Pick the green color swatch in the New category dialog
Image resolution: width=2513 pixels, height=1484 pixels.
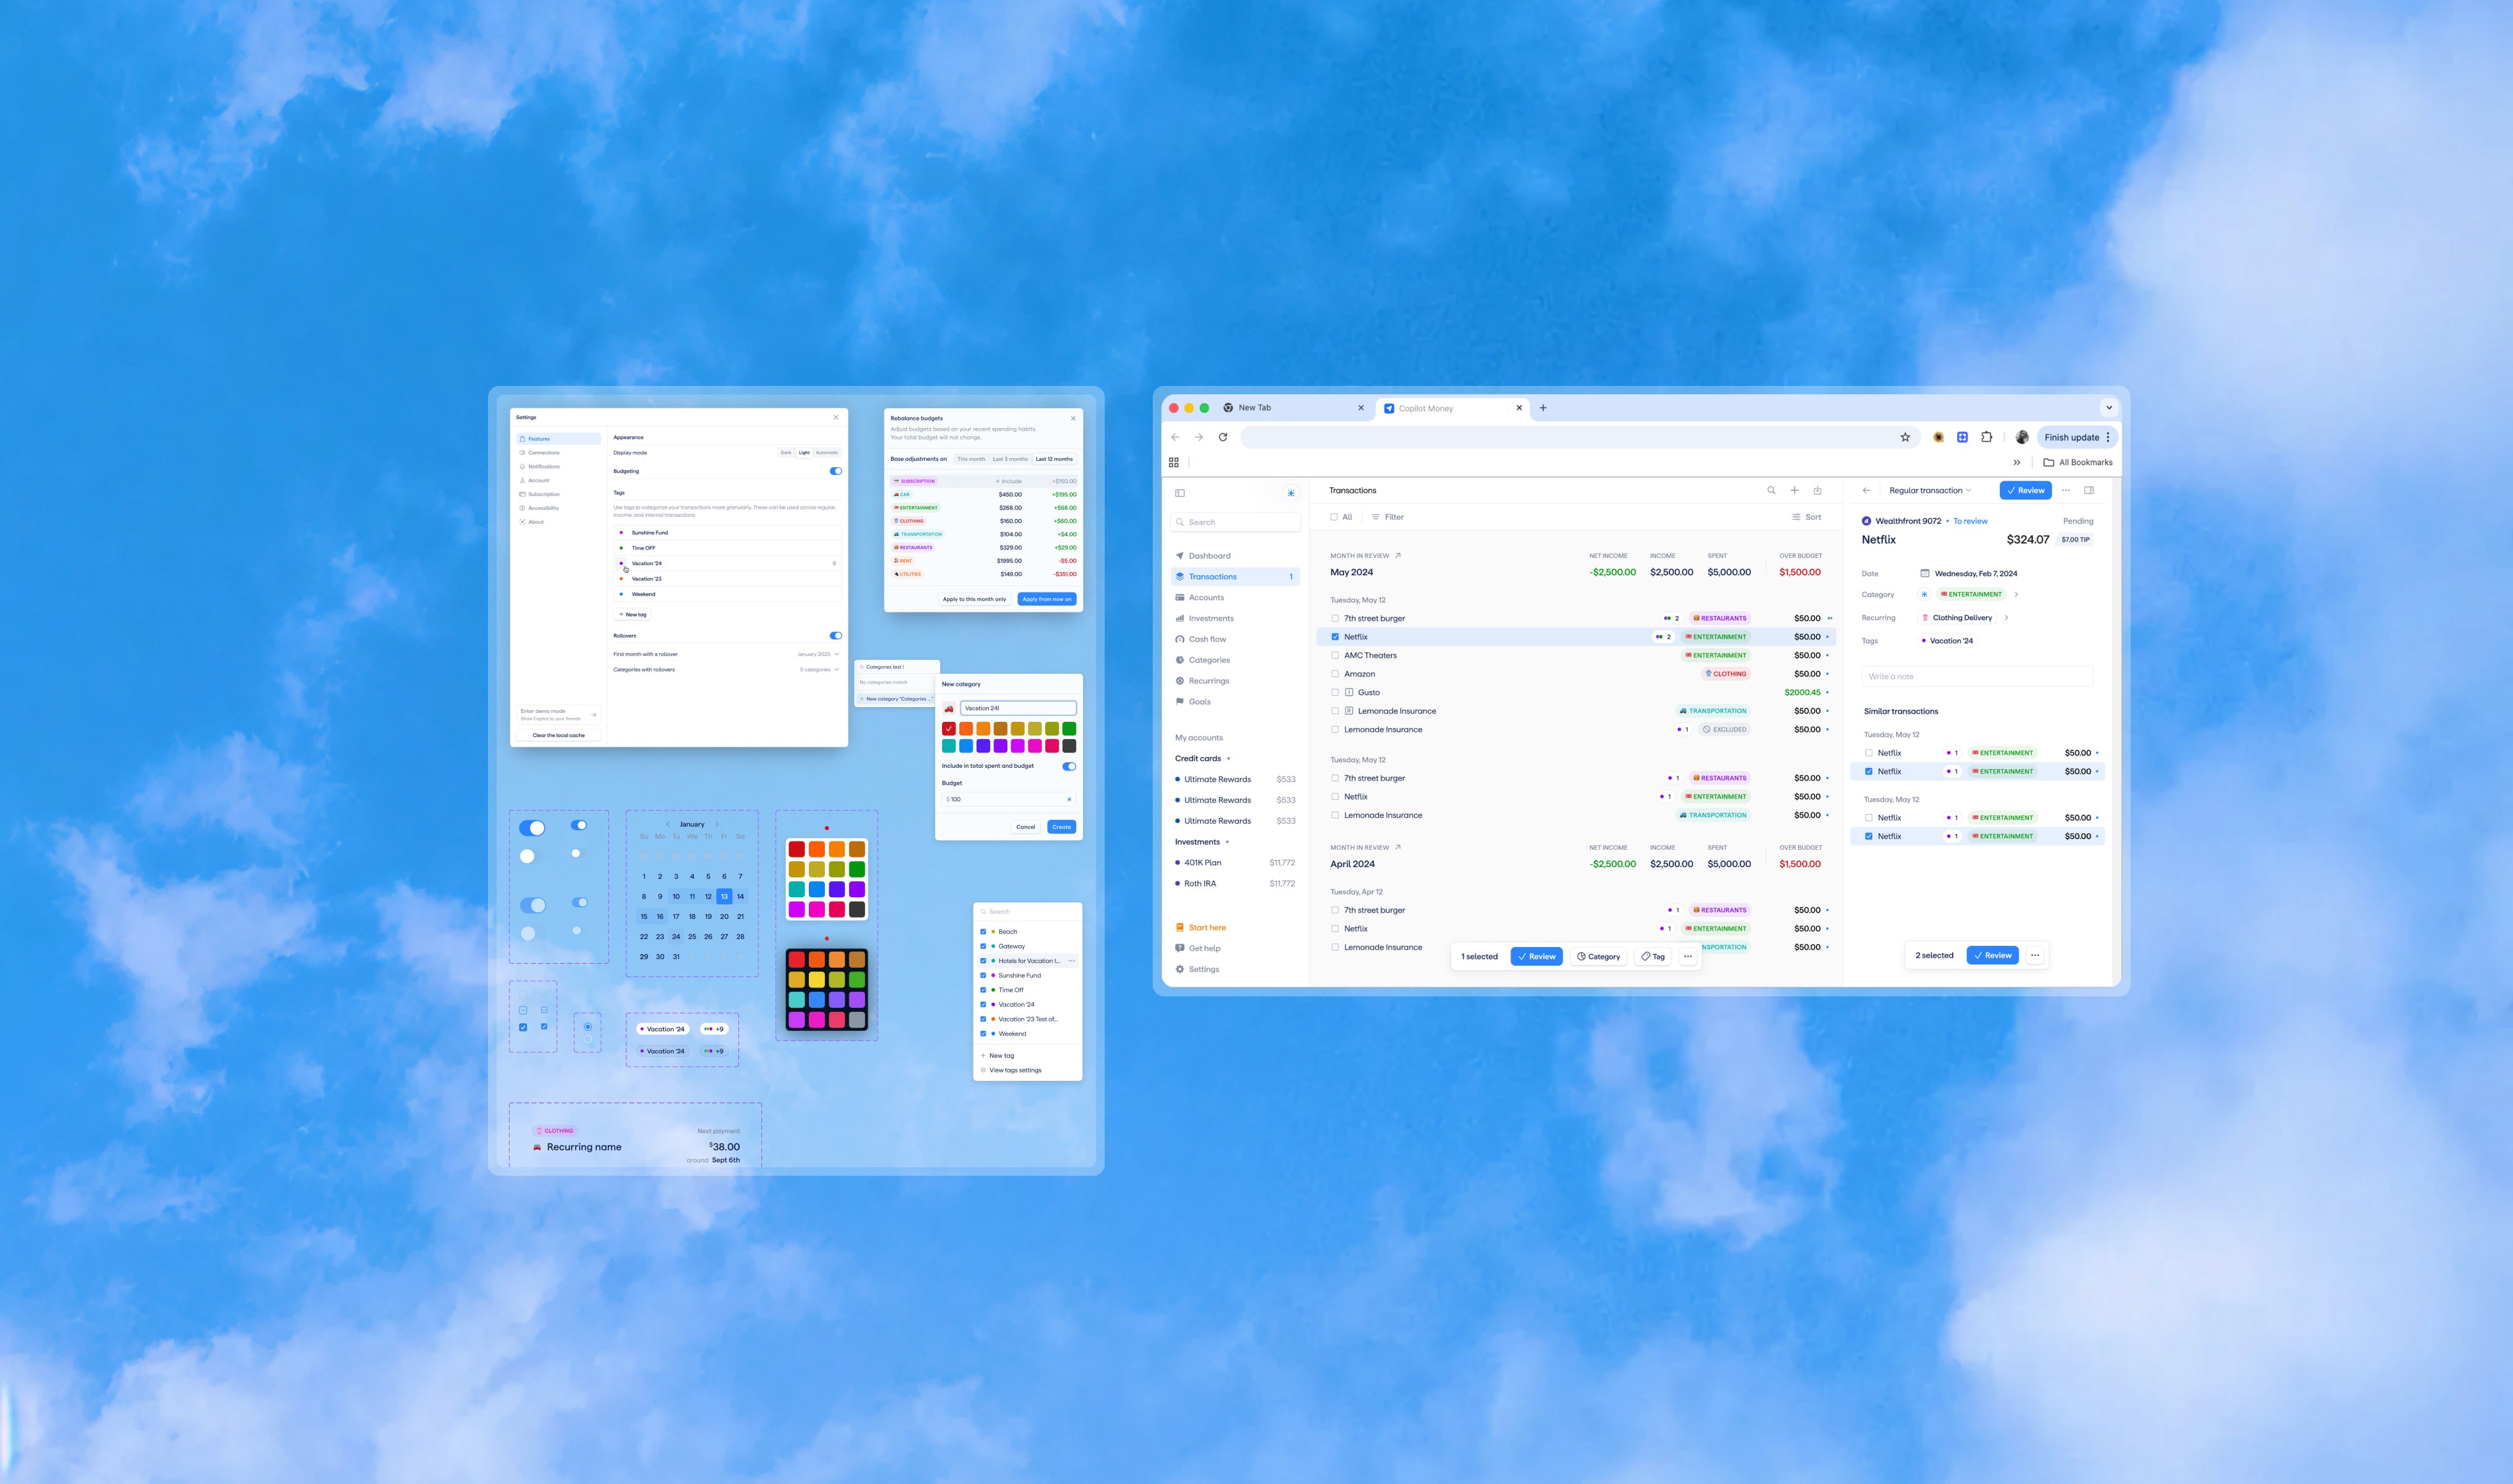click(1069, 729)
